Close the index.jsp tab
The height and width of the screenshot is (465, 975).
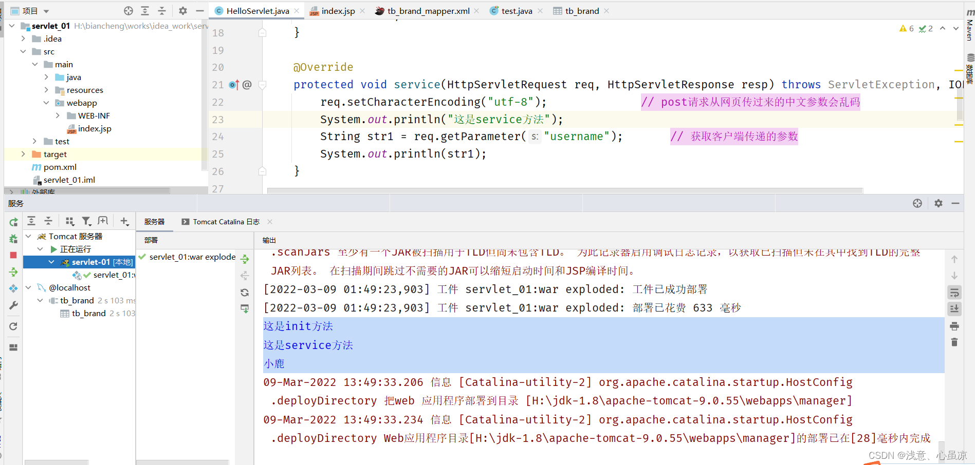(362, 11)
